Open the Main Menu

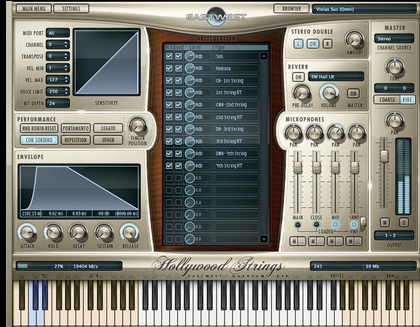(33, 8)
